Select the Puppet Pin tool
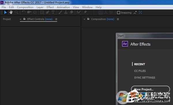This screenshot has height=105, width=173. coord(85,12)
